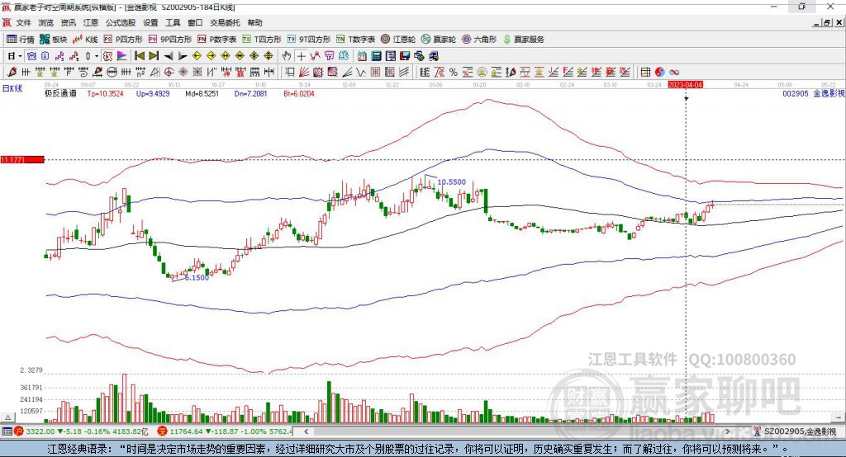Click the Tp=10.3524 indicator value
This screenshot has width=846, height=457.
point(105,93)
